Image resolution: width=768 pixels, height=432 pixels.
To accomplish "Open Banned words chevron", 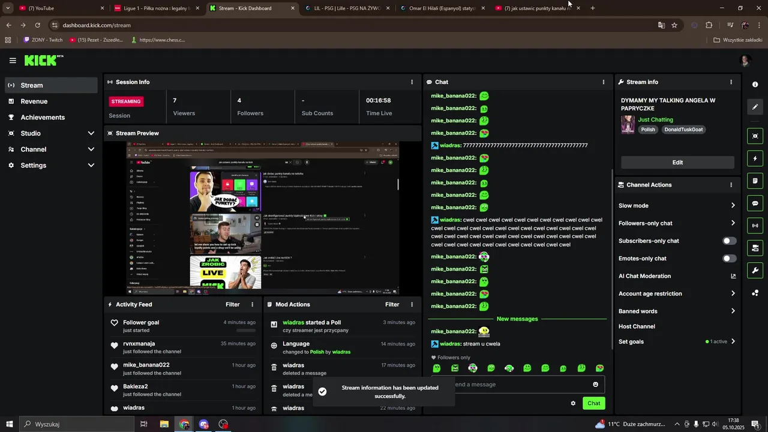I will 733,311.
